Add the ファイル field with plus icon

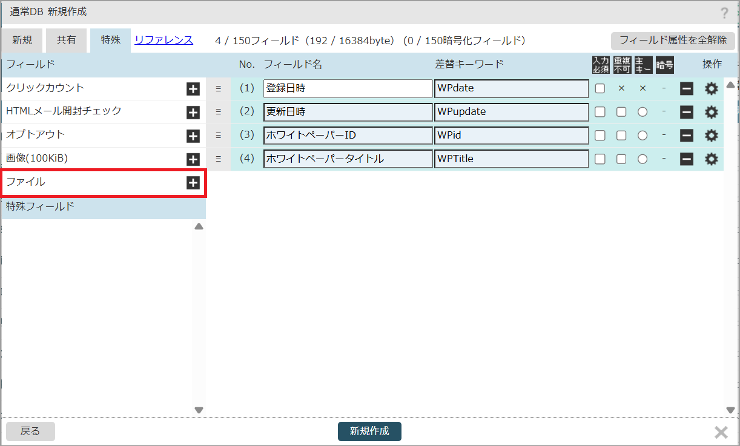tap(193, 183)
